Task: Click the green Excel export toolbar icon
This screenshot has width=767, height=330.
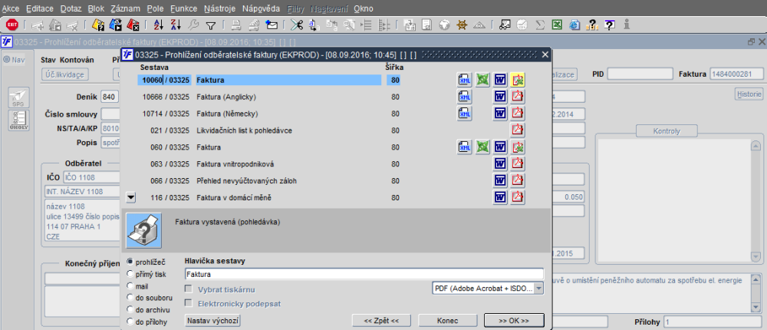Action: point(557,25)
